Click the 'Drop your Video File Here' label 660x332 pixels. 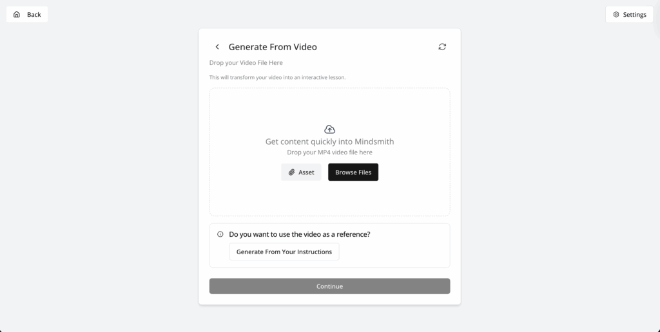pyautogui.click(x=246, y=63)
